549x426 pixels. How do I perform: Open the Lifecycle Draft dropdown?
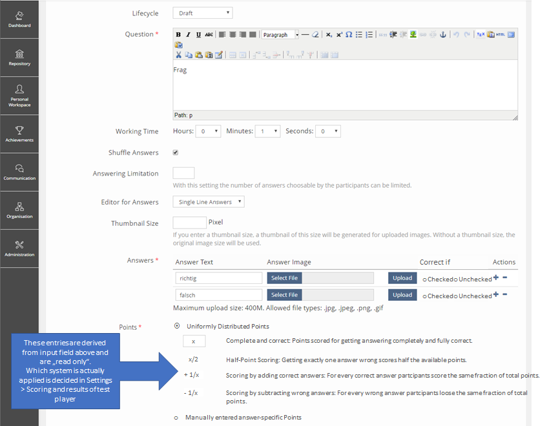tap(202, 13)
